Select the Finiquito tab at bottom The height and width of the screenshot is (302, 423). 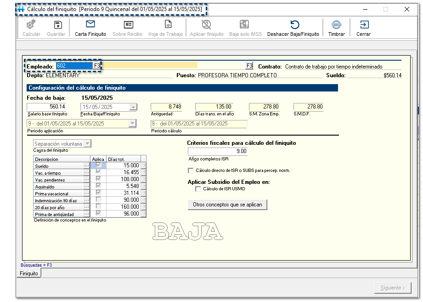click(29, 274)
